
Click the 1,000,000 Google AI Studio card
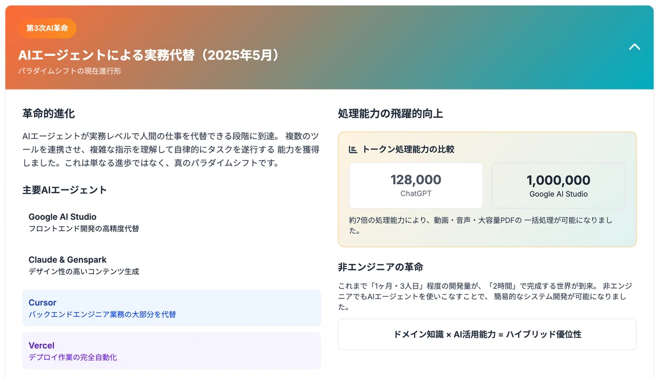(x=559, y=185)
